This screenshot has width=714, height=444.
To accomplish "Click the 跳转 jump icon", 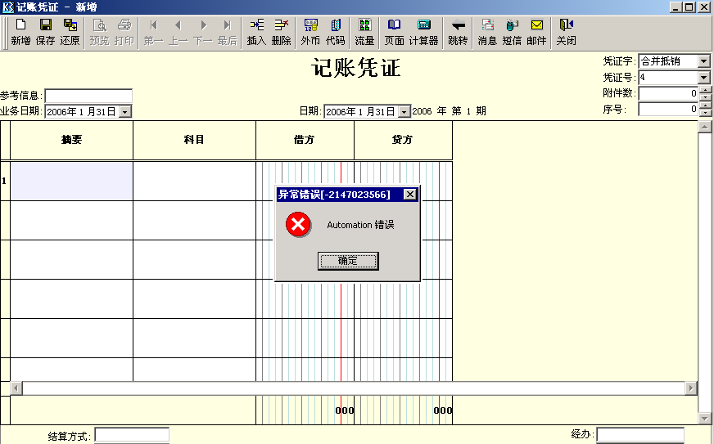I will (x=458, y=31).
